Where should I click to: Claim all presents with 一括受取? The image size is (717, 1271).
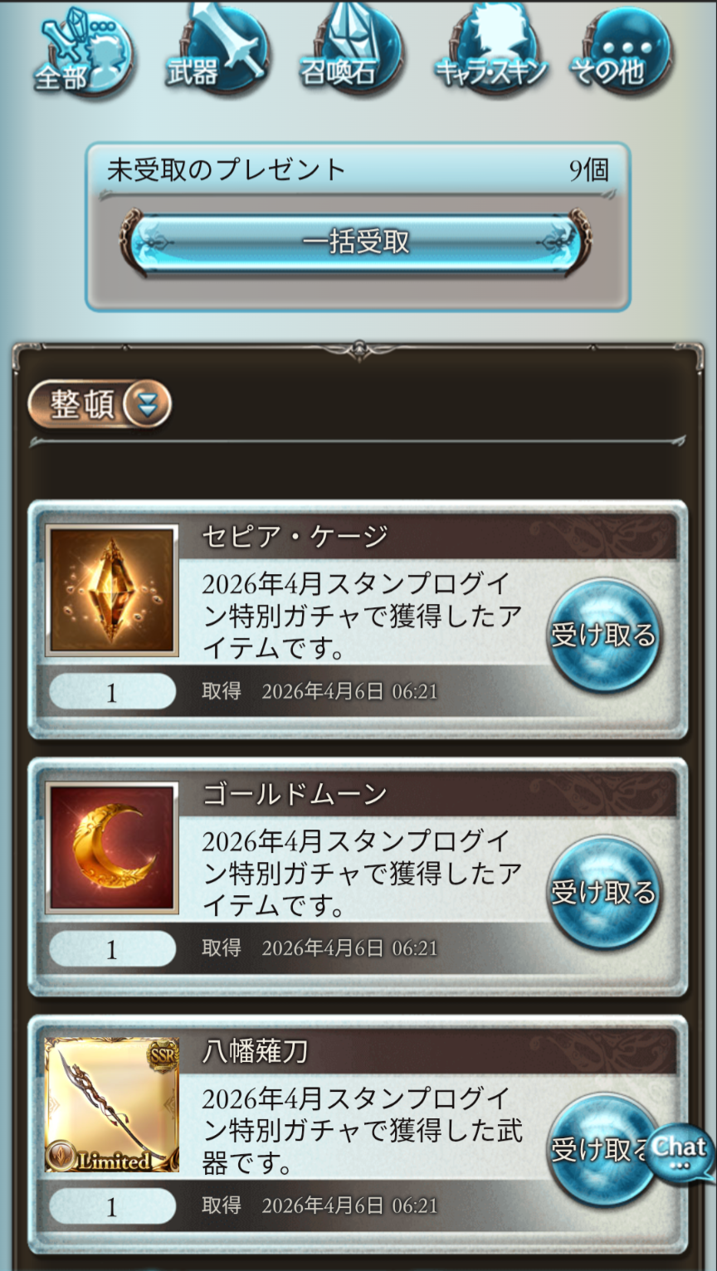(357, 242)
